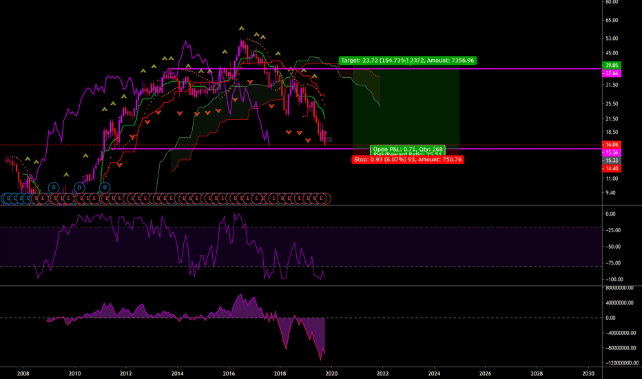
Task: Click the 2026 label on the time axis
Action: (x=485, y=373)
